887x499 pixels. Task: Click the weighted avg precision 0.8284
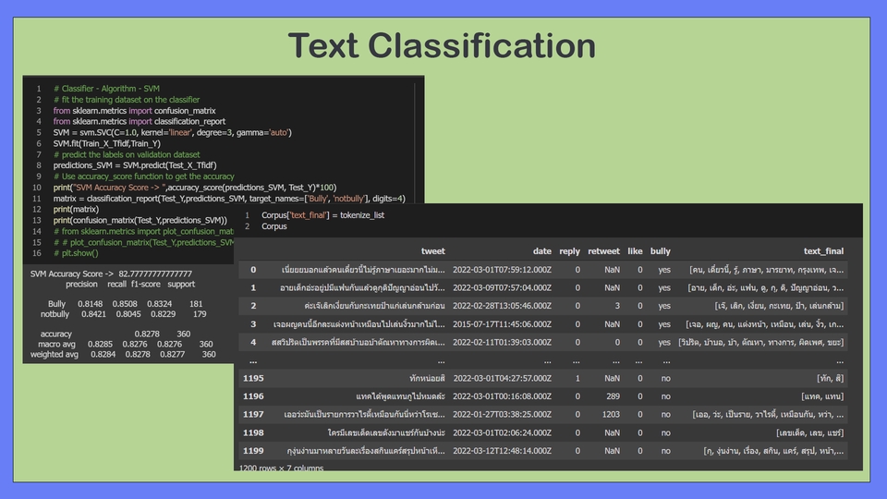coord(103,355)
